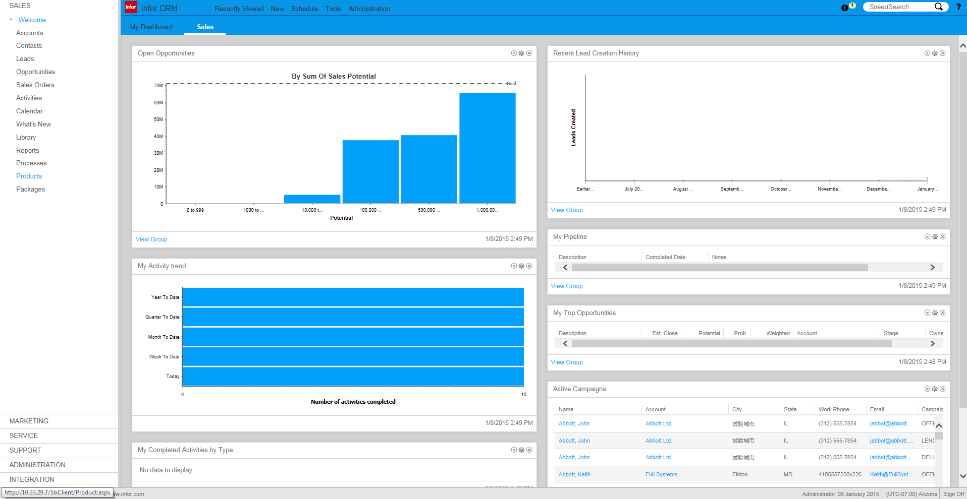Click the alerts notification icon in header
The height and width of the screenshot is (499, 967).
click(x=845, y=8)
